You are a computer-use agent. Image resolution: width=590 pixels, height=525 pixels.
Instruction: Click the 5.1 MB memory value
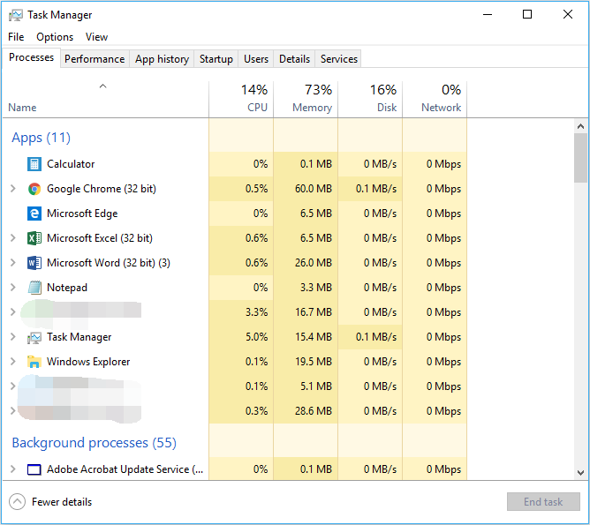(316, 386)
